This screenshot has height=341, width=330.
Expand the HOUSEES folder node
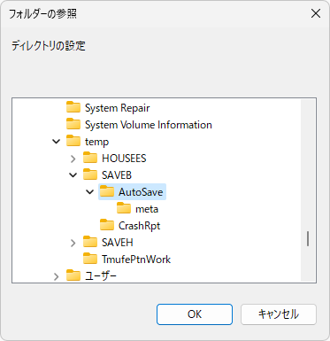(73, 159)
